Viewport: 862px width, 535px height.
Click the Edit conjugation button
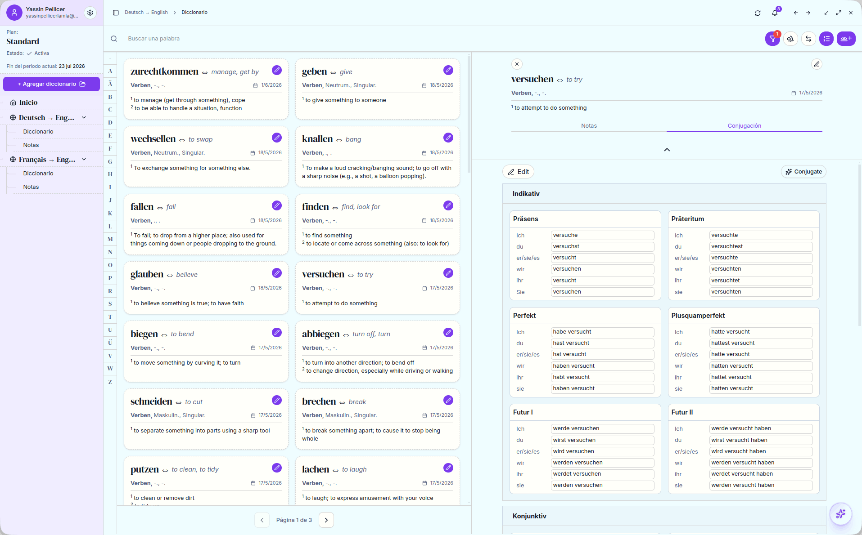(x=519, y=172)
